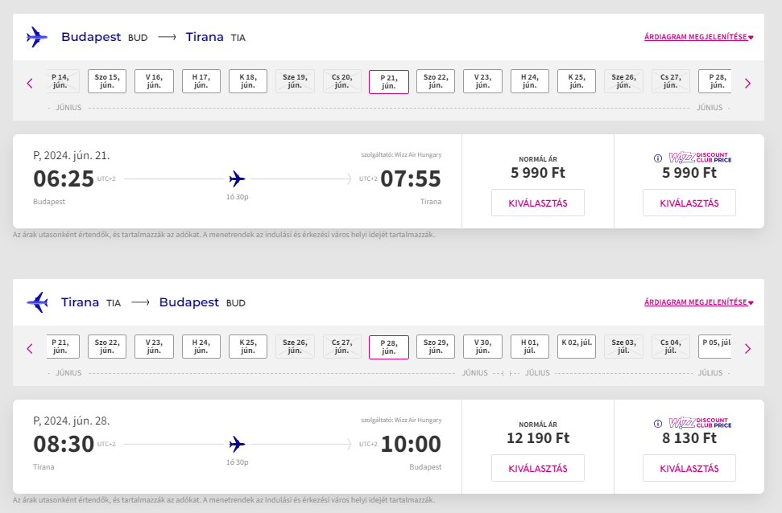This screenshot has height=513, width=782.
Task: Choose normal price 12 190 Ft KIVÁLASZTÁS
Action: click(538, 468)
